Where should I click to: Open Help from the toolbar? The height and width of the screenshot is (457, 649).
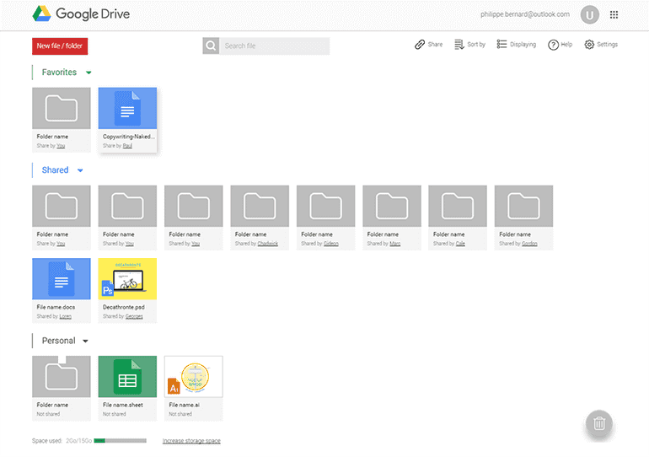point(560,45)
